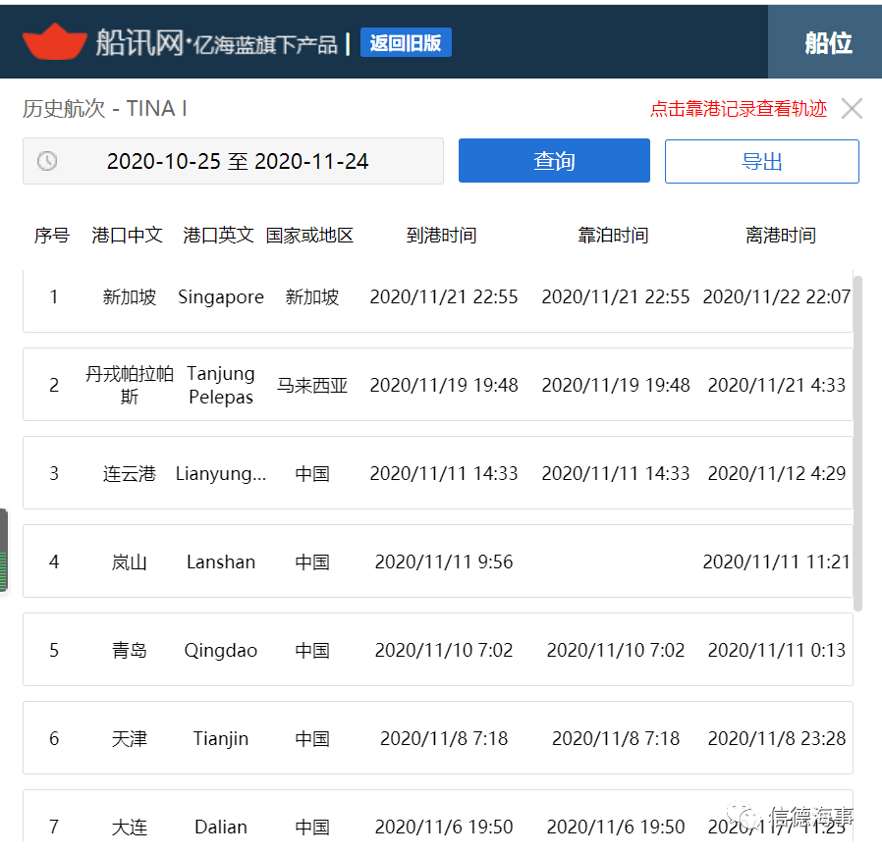The image size is (882, 855).
Task: Select the Qingdao port record
Action: click(438, 649)
